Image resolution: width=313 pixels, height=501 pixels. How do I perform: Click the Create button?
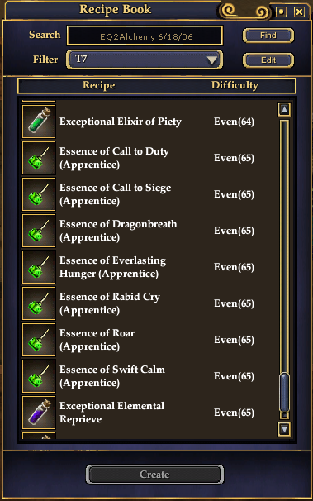pyautogui.click(x=154, y=475)
